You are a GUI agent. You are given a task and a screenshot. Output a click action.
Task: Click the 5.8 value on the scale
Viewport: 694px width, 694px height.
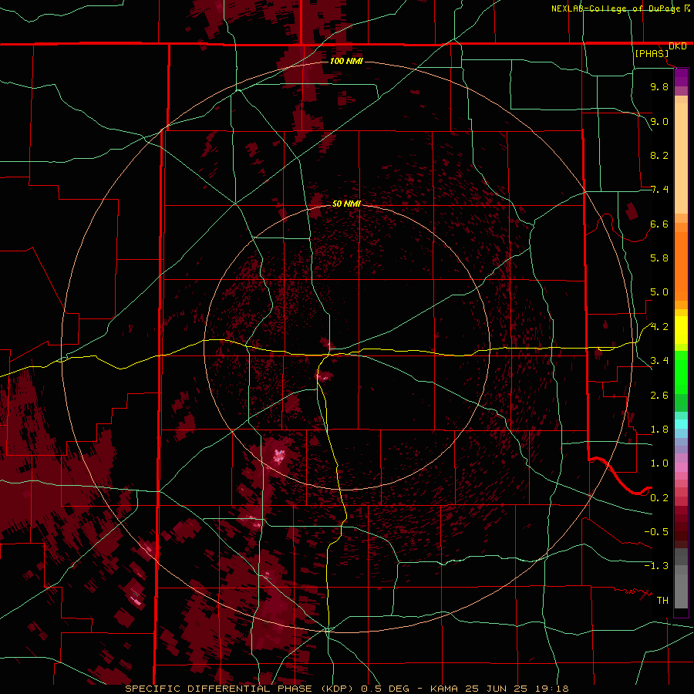(x=659, y=258)
